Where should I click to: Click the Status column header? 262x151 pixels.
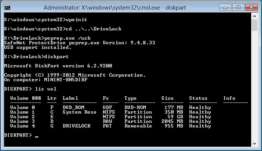(198, 98)
